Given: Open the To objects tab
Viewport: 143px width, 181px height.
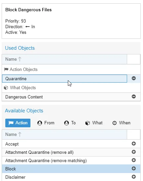Looking at the screenshot, I should point(70,123).
